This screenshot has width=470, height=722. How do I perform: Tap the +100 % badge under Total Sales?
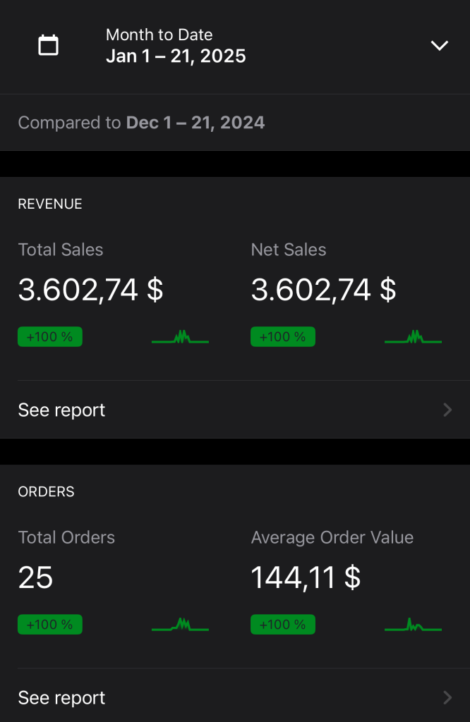(x=50, y=336)
